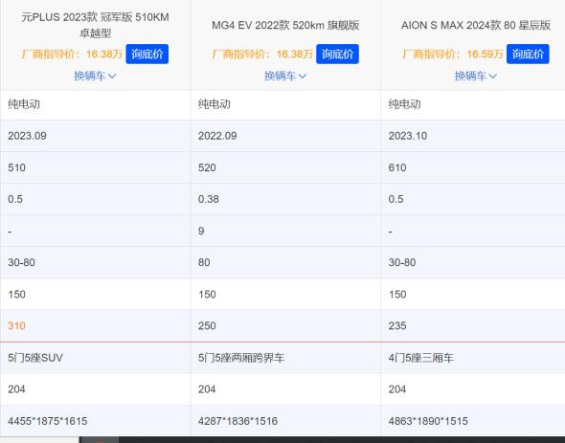Click 询底价 button for AION S MAX
565x443 pixels.
(x=528, y=54)
